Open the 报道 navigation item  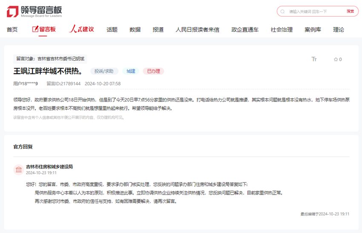158,29
